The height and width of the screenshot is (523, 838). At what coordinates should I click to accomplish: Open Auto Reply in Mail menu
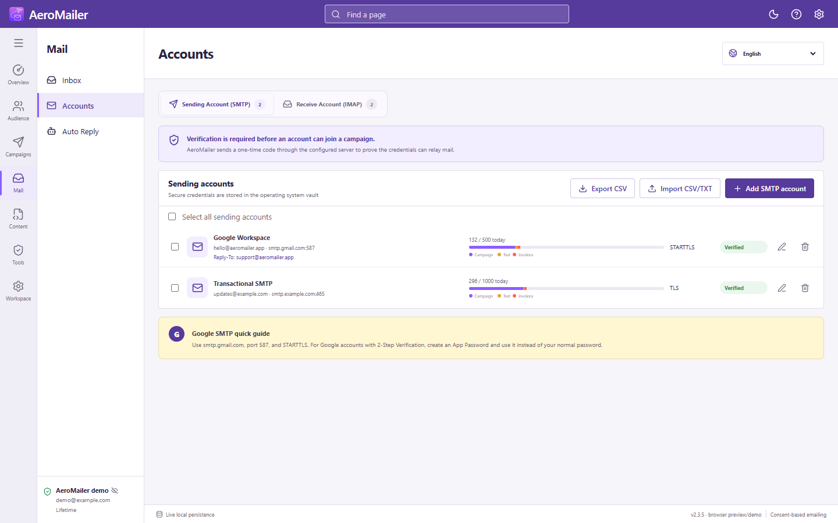tap(91, 131)
